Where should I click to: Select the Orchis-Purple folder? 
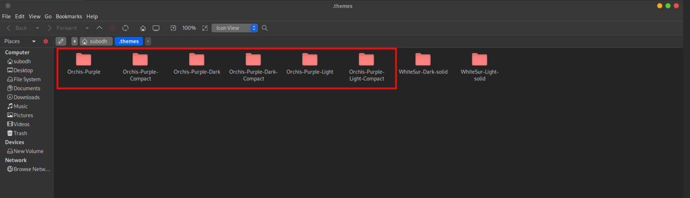[x=84, y=64]
